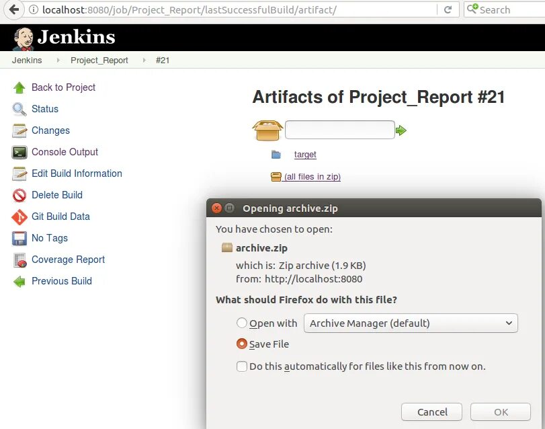Open the Delete Build link
The image size is (545, 429).
point(57,196)
